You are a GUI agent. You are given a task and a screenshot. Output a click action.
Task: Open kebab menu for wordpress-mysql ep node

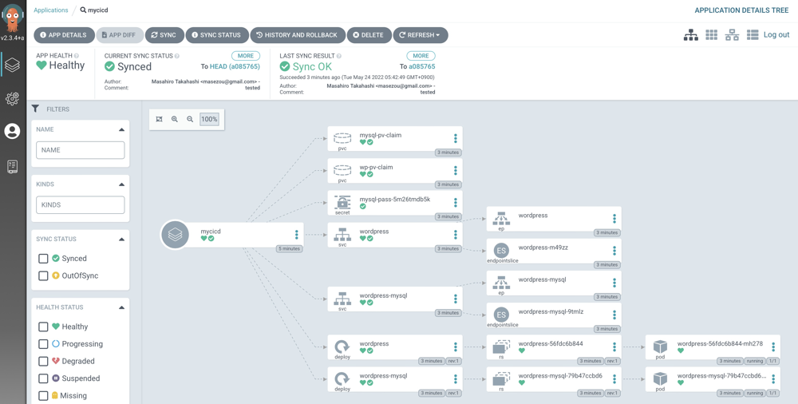(614, 283)
